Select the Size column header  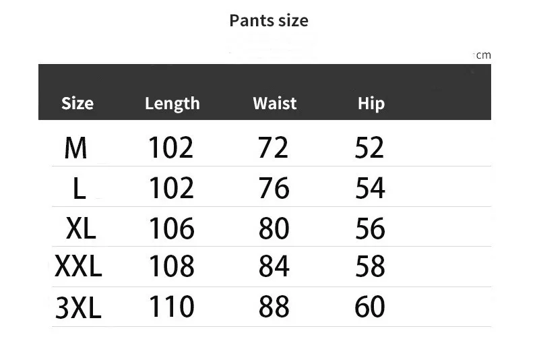click(77, 103)
